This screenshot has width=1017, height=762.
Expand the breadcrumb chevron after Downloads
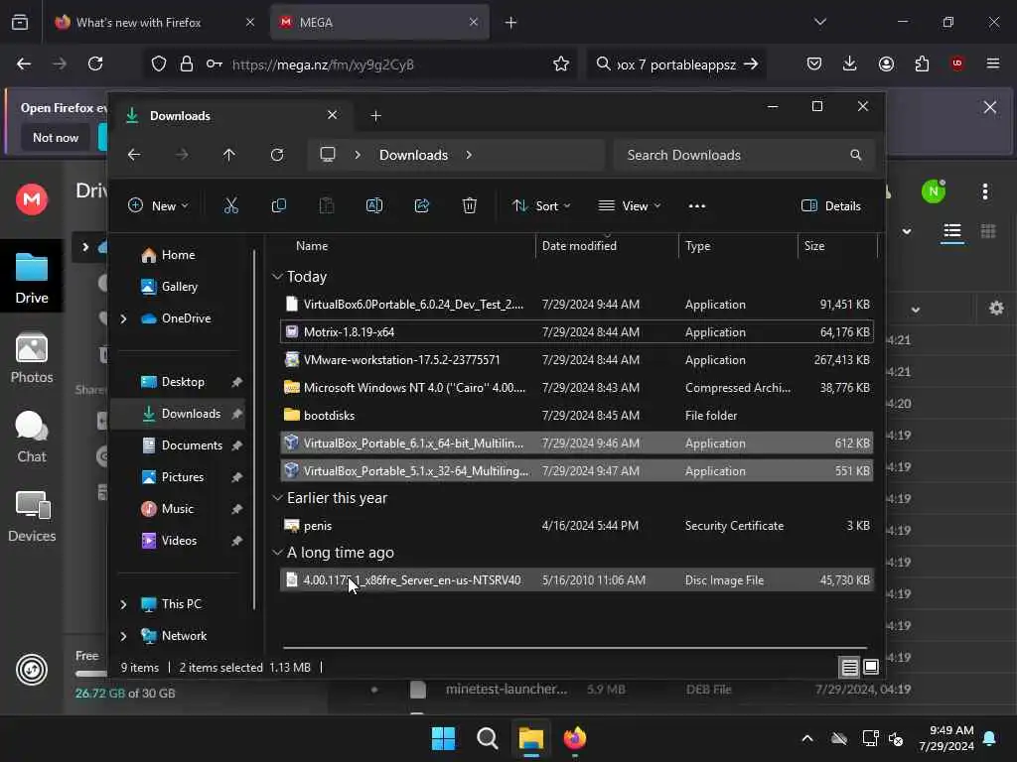469,155
